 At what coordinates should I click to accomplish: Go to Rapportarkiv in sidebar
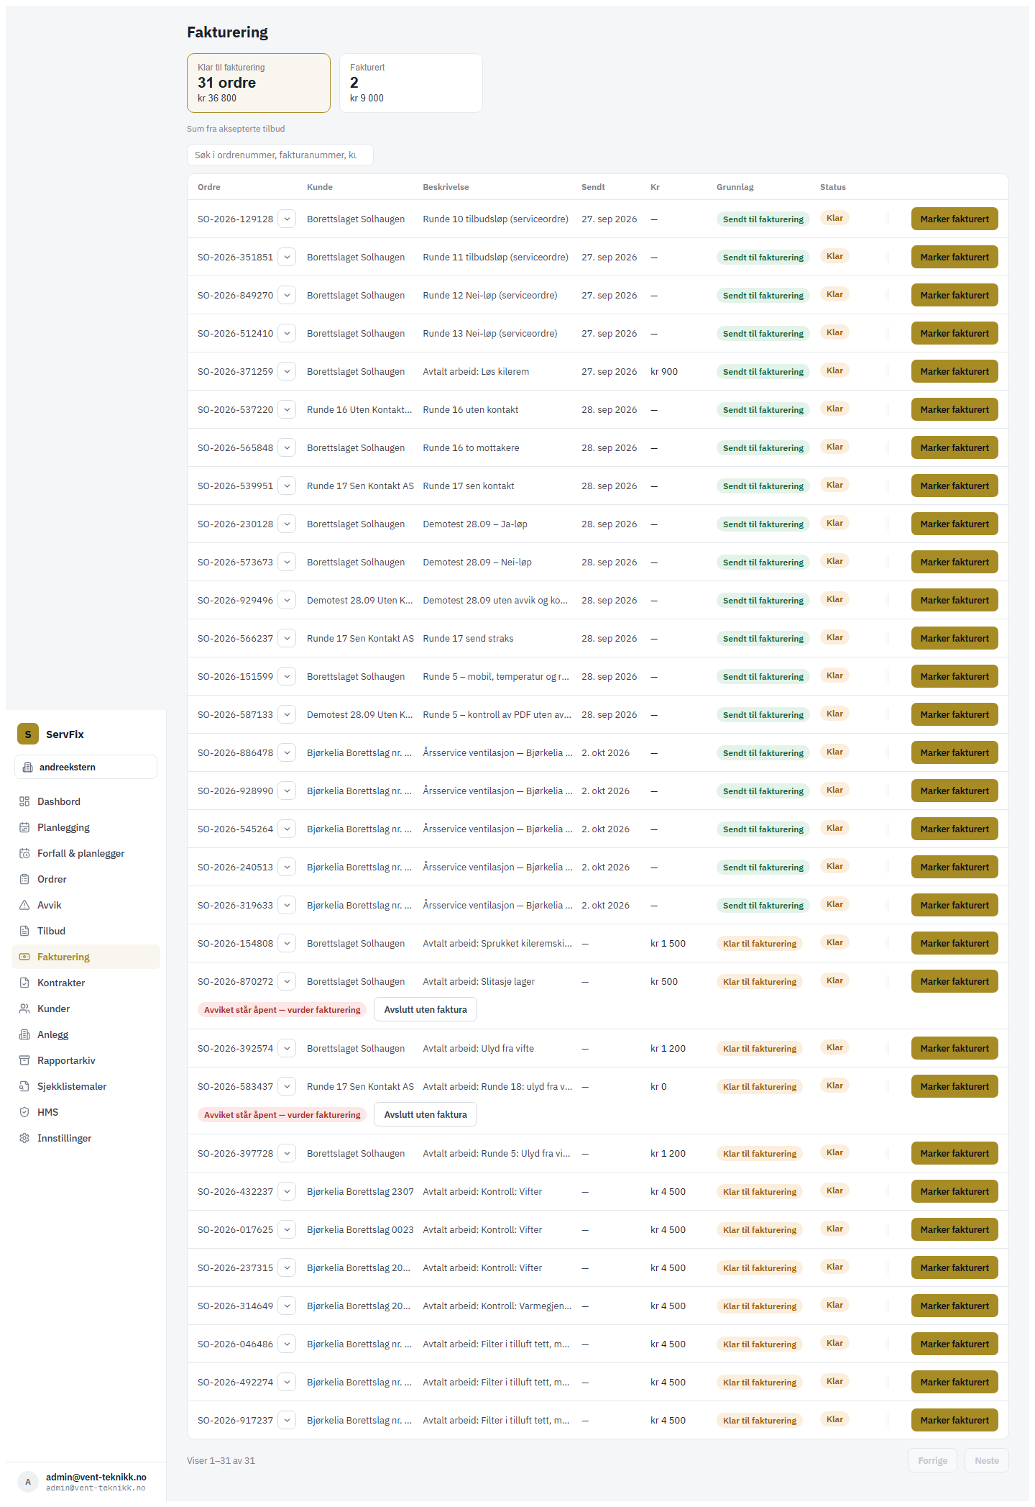86,1060
